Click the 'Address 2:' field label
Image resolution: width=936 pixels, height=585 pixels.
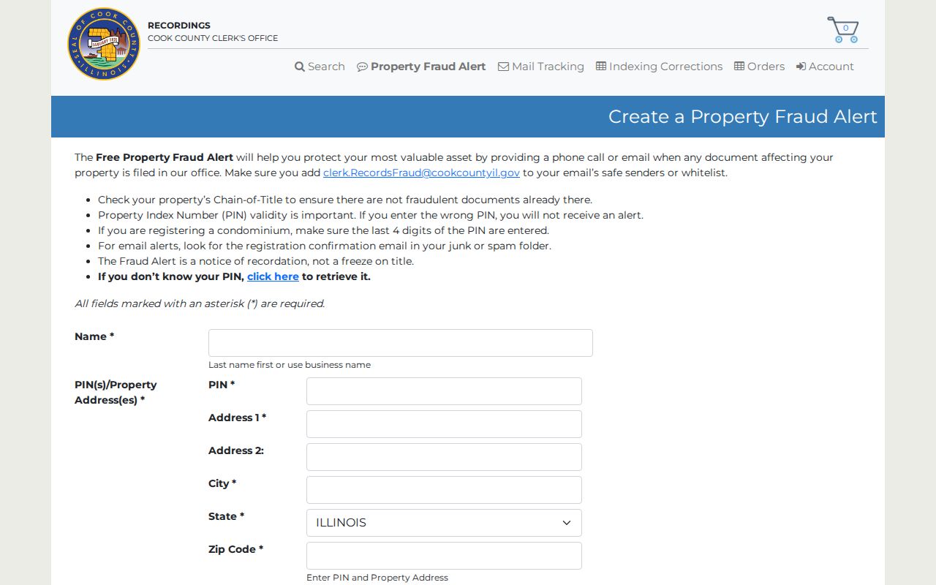click(236, 450)
